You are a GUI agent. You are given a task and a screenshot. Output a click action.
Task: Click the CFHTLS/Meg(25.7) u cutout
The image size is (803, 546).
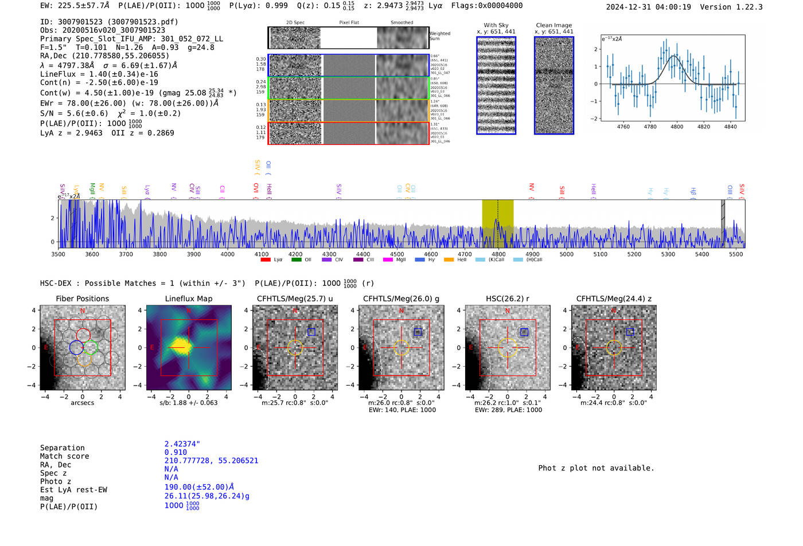(295, 348)
